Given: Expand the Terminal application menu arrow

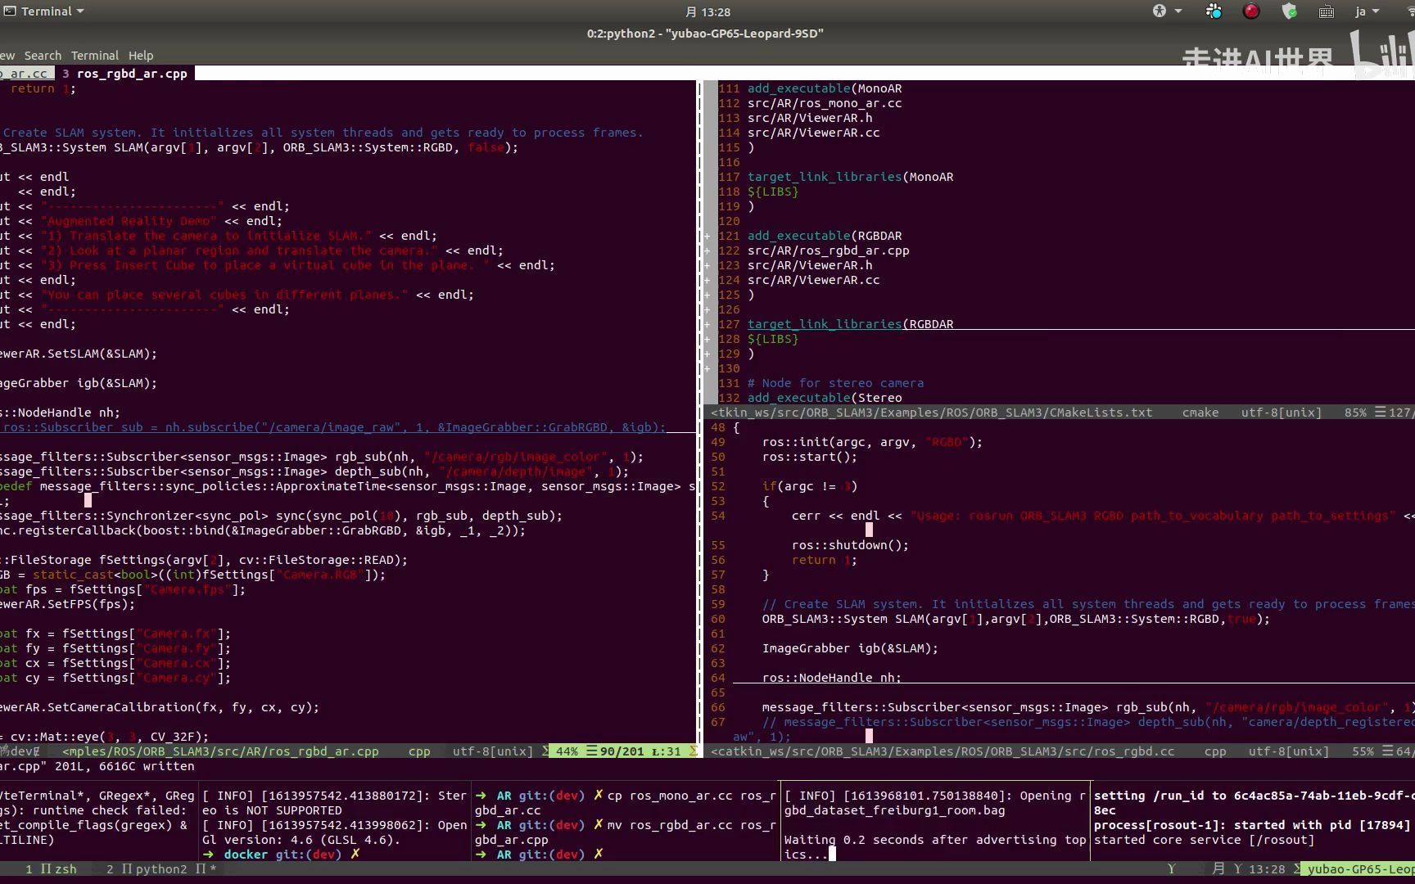Looking at the screenshot, I should 80,11.
